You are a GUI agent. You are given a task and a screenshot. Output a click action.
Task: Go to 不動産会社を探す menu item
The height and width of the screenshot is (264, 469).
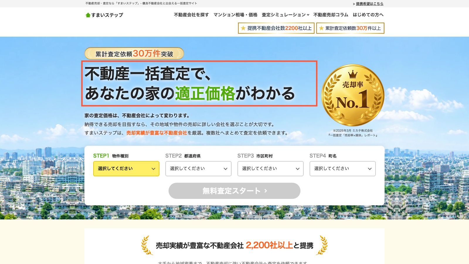pyautogui.click(x=191, y=15)
